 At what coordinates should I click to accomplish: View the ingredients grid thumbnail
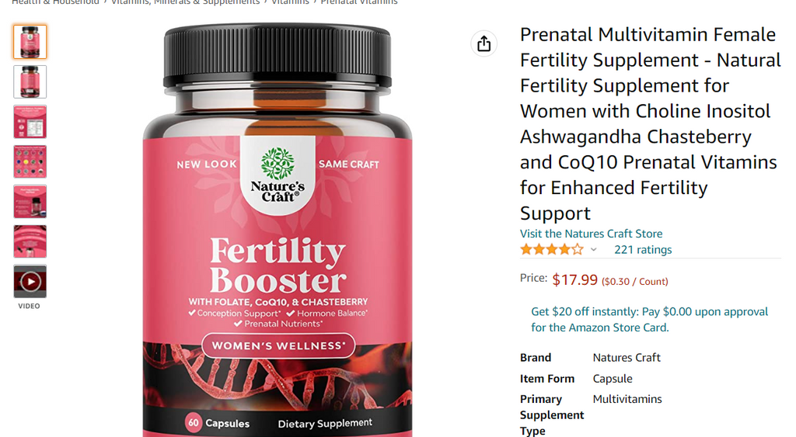click(30, 161)
